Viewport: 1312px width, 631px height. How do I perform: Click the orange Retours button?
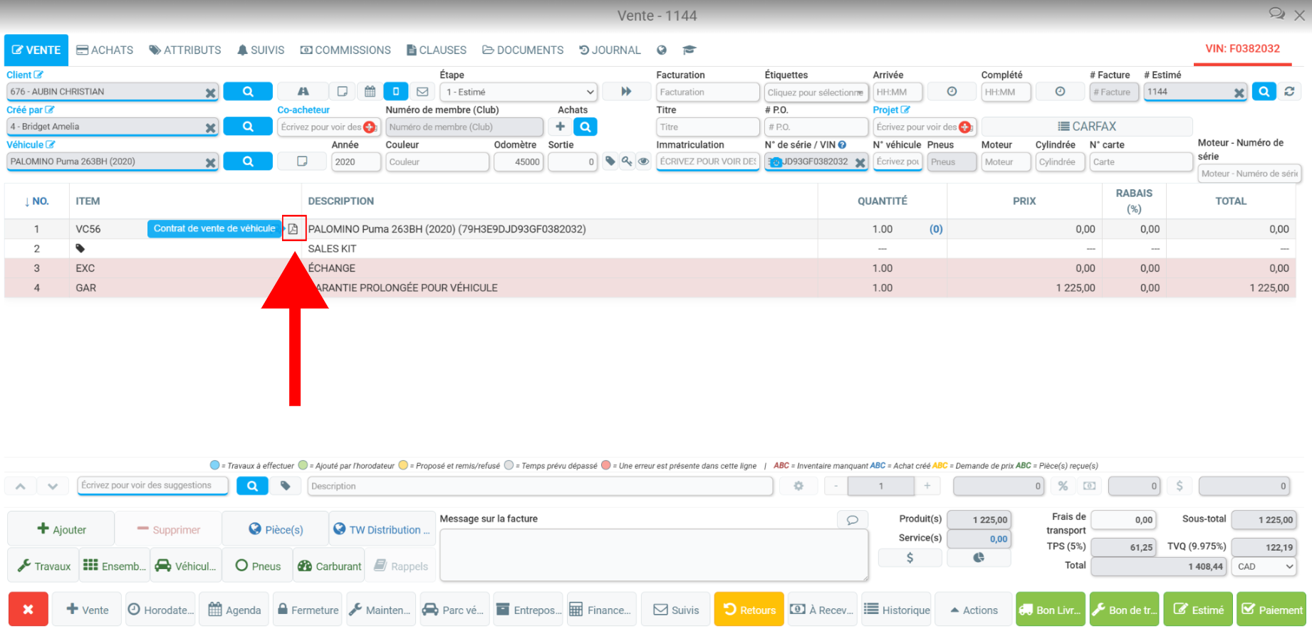(x=749, y=610)
